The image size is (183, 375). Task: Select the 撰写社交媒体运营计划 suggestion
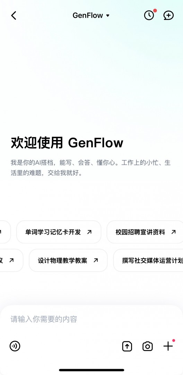148,260
